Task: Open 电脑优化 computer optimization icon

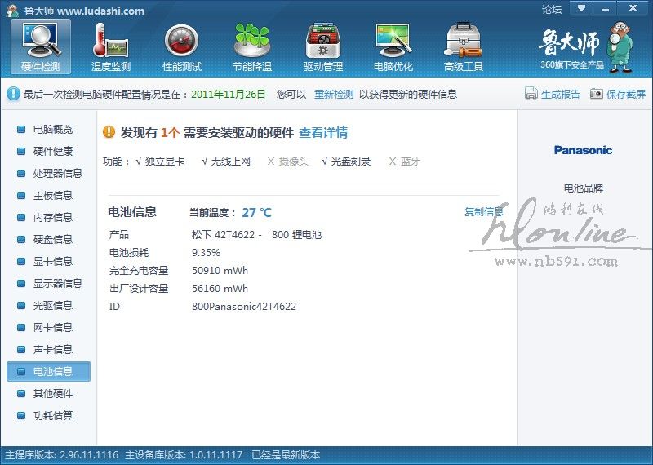Action: [393, 46]
